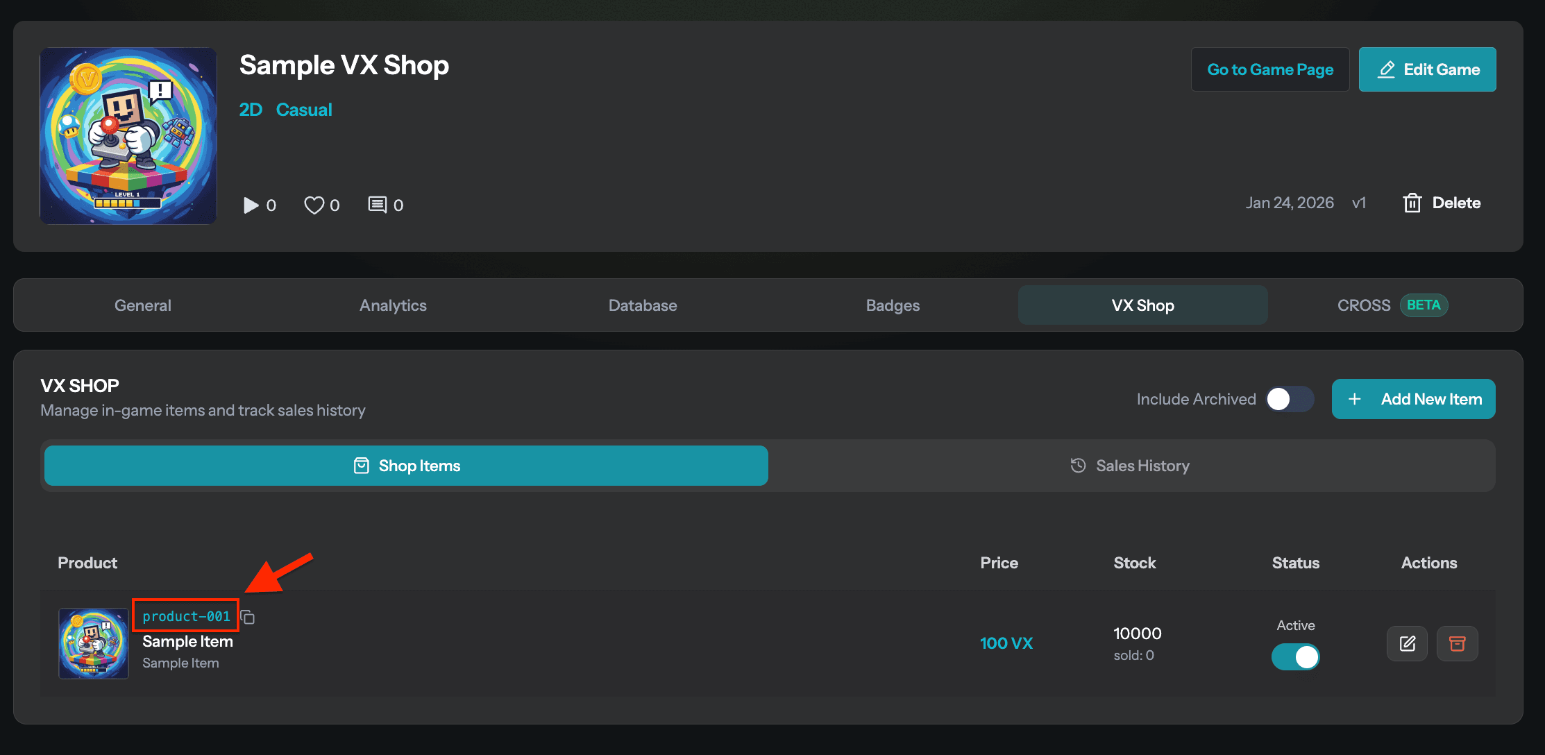Click the play count icon
Screen dimensions: 1545x755
coord(250,205)
